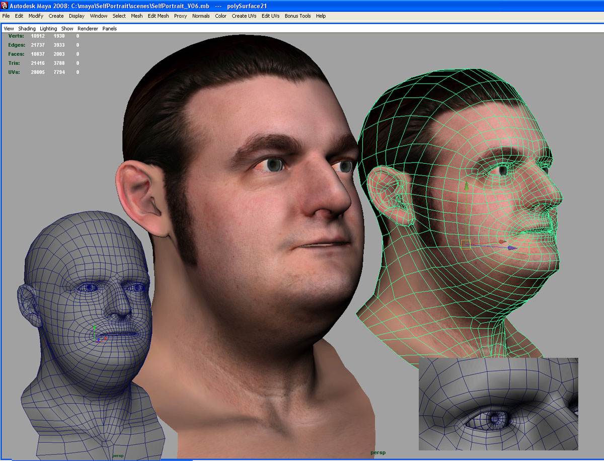Open the viewport Shading menu
This screenshot has height=461, width=604.
pos(27,29)
